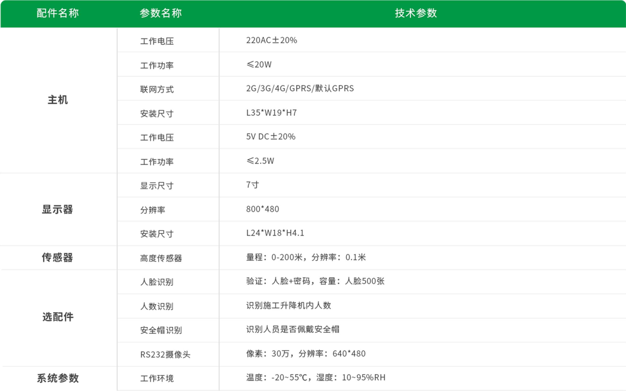Click the L35*W19*H7 dimension value
The height and width of the screenshot is (391, 626).
point(271,113)
